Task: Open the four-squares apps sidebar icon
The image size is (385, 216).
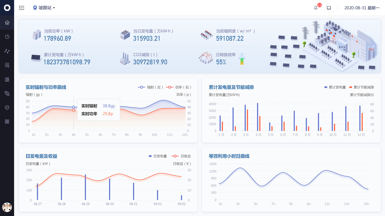Action: click(x=7, y=121)
